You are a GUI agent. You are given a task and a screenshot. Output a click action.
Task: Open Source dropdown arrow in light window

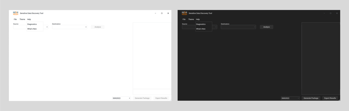click(47, 27)
